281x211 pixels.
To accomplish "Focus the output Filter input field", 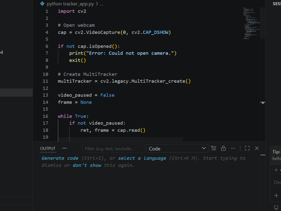I will 113,149.
